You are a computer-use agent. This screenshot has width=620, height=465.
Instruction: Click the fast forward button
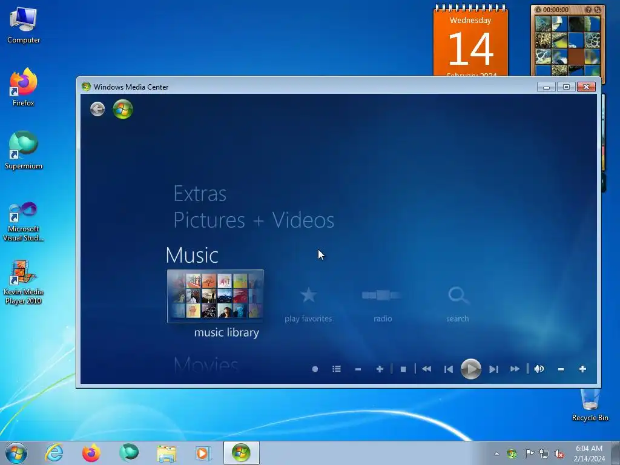pos(515,369)
